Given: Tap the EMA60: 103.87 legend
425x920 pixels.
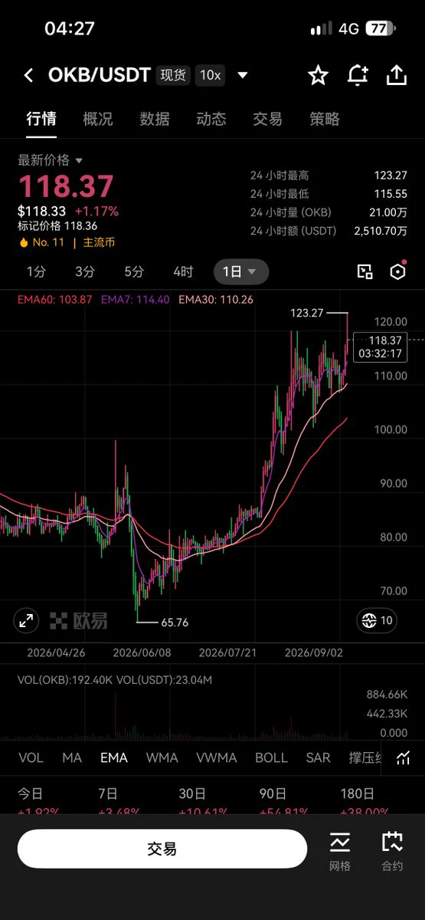Looking at the screenshot, I should [55, 299].
